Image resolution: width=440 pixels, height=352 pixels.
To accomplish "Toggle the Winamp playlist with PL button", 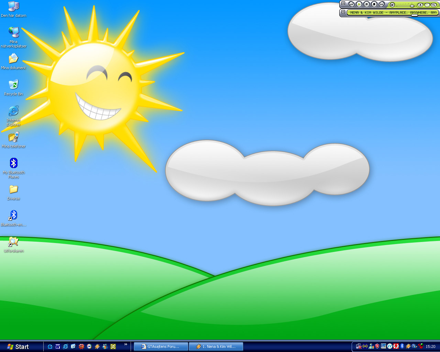I will 427,5.
